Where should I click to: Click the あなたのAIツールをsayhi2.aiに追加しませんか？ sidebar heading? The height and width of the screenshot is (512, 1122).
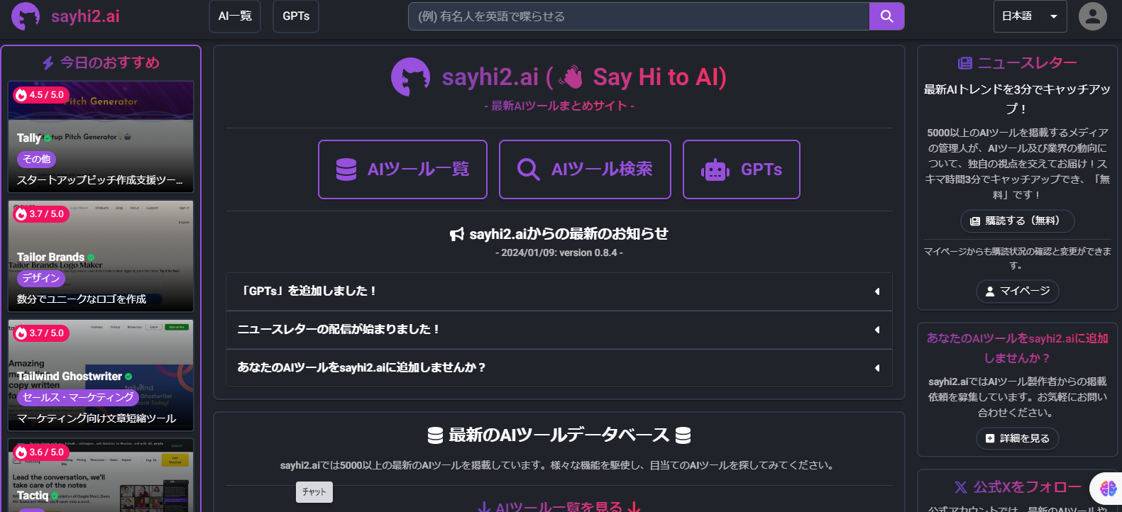tap(1017, 348)
